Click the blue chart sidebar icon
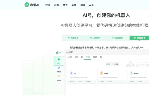 [59, 68]
